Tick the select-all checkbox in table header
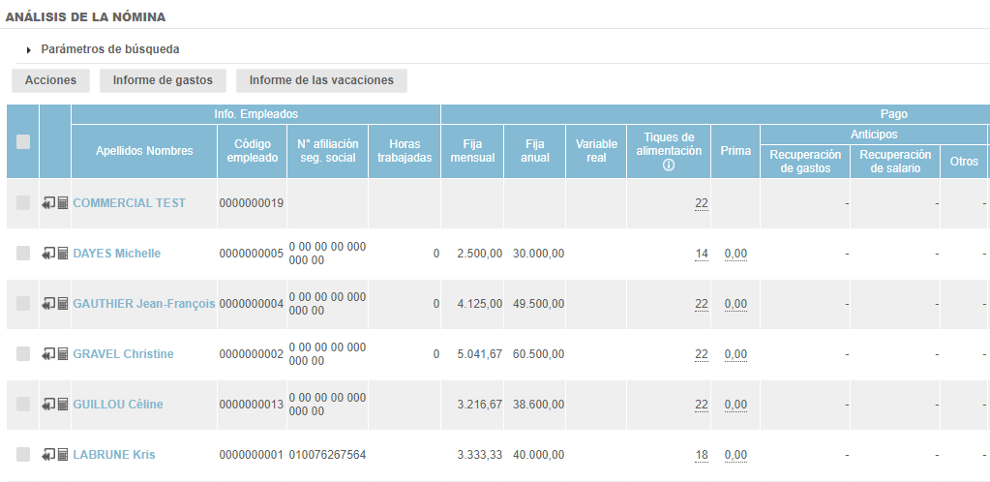Viewport: 990px width, 482px height. pyautogui.click(x=23, y=142)
